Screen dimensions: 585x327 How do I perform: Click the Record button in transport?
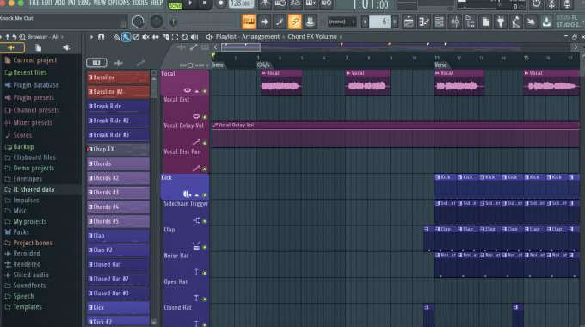(220, 3)
